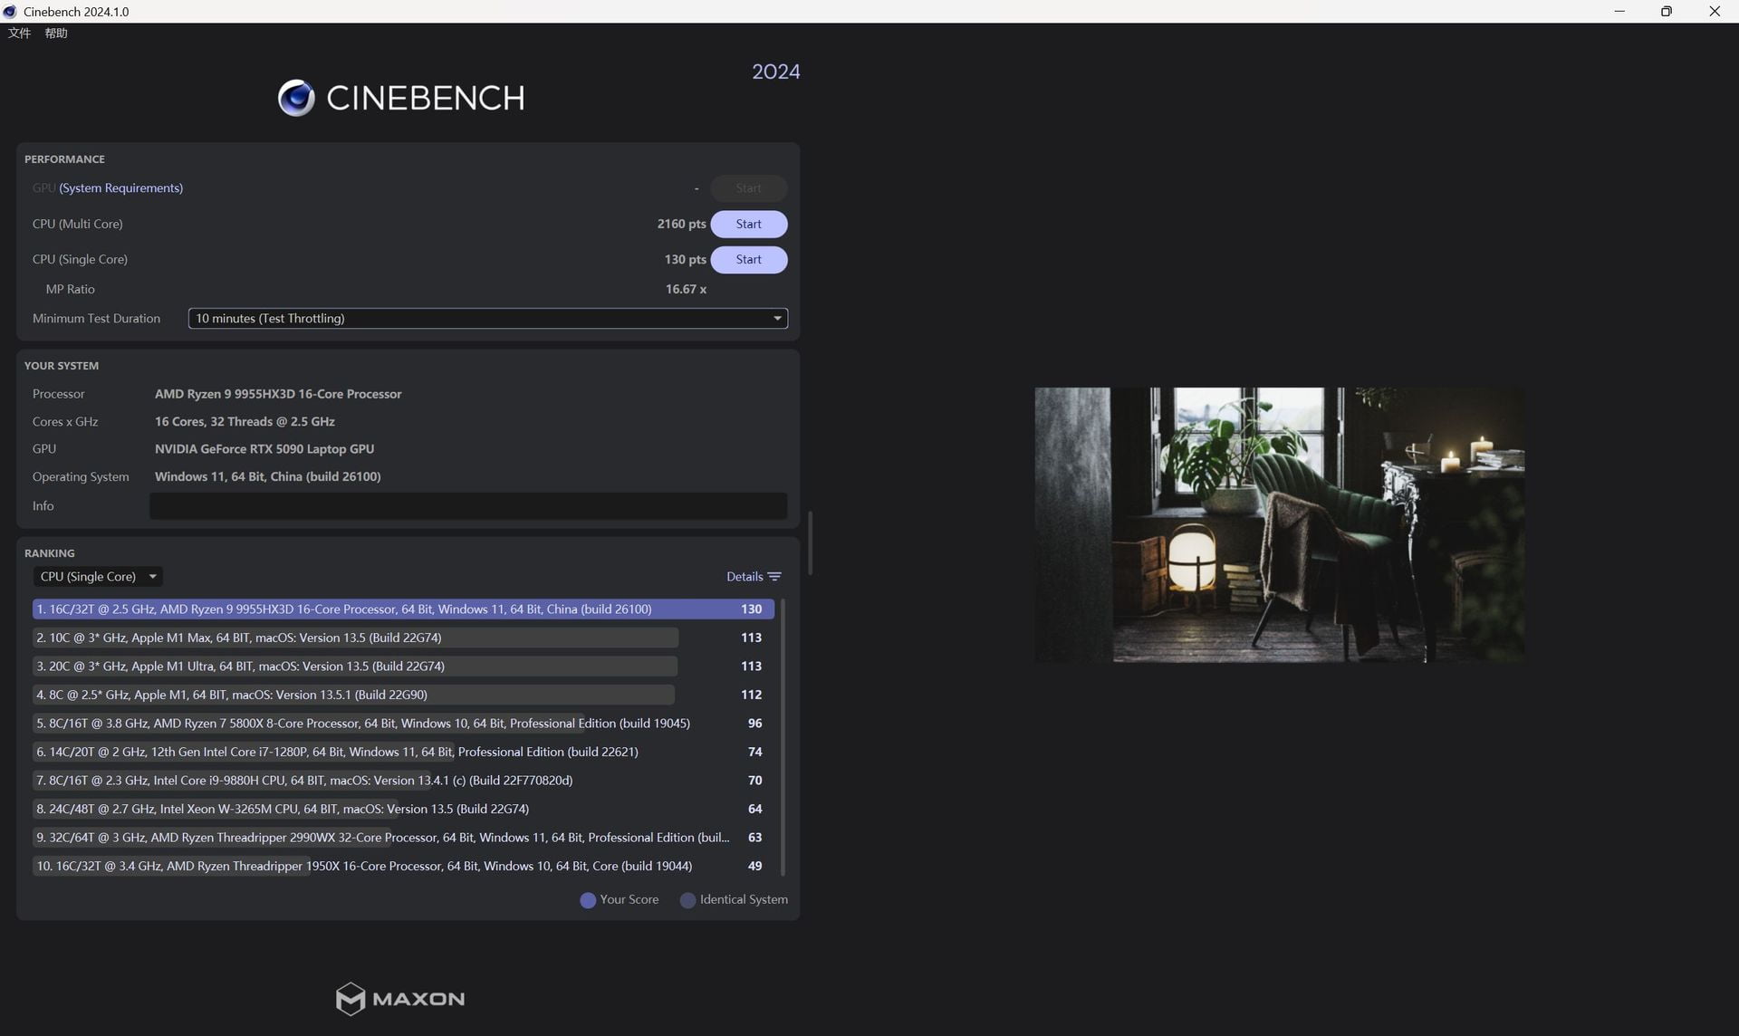Select the AMD Ryzen 9 9955HX3D ranking row

pos(403,609)
